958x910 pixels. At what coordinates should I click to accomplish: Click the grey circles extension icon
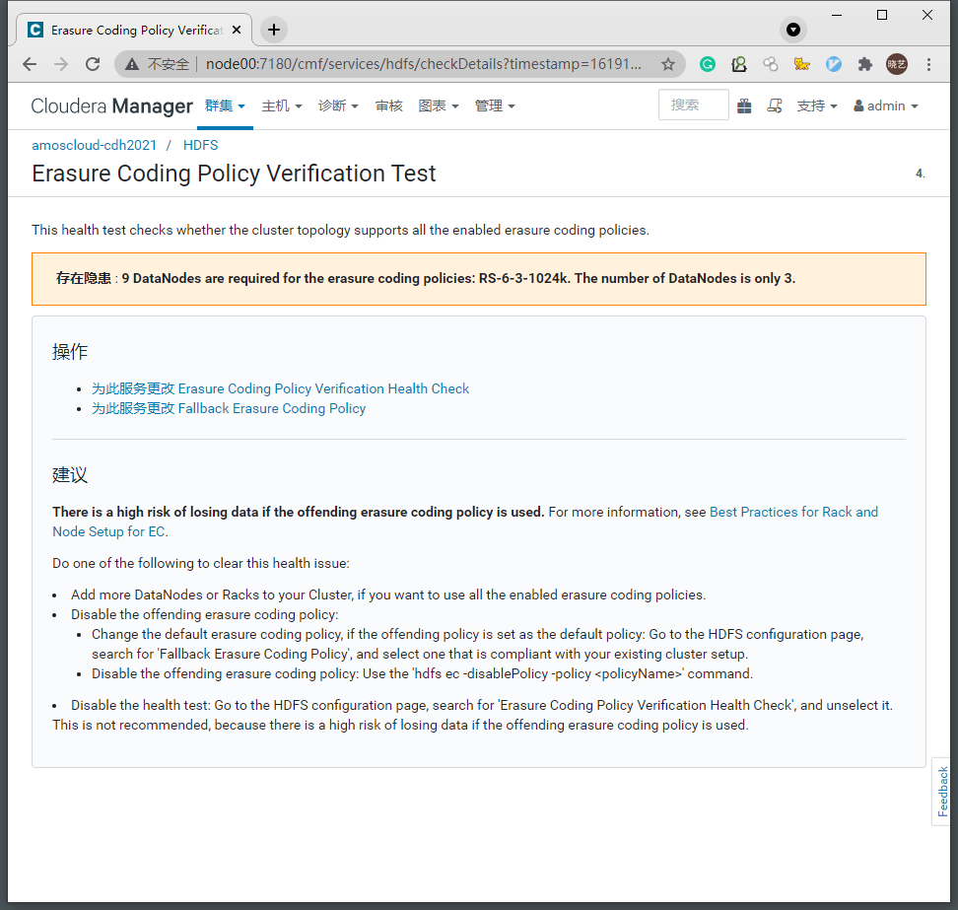click(x=771, y=64)
